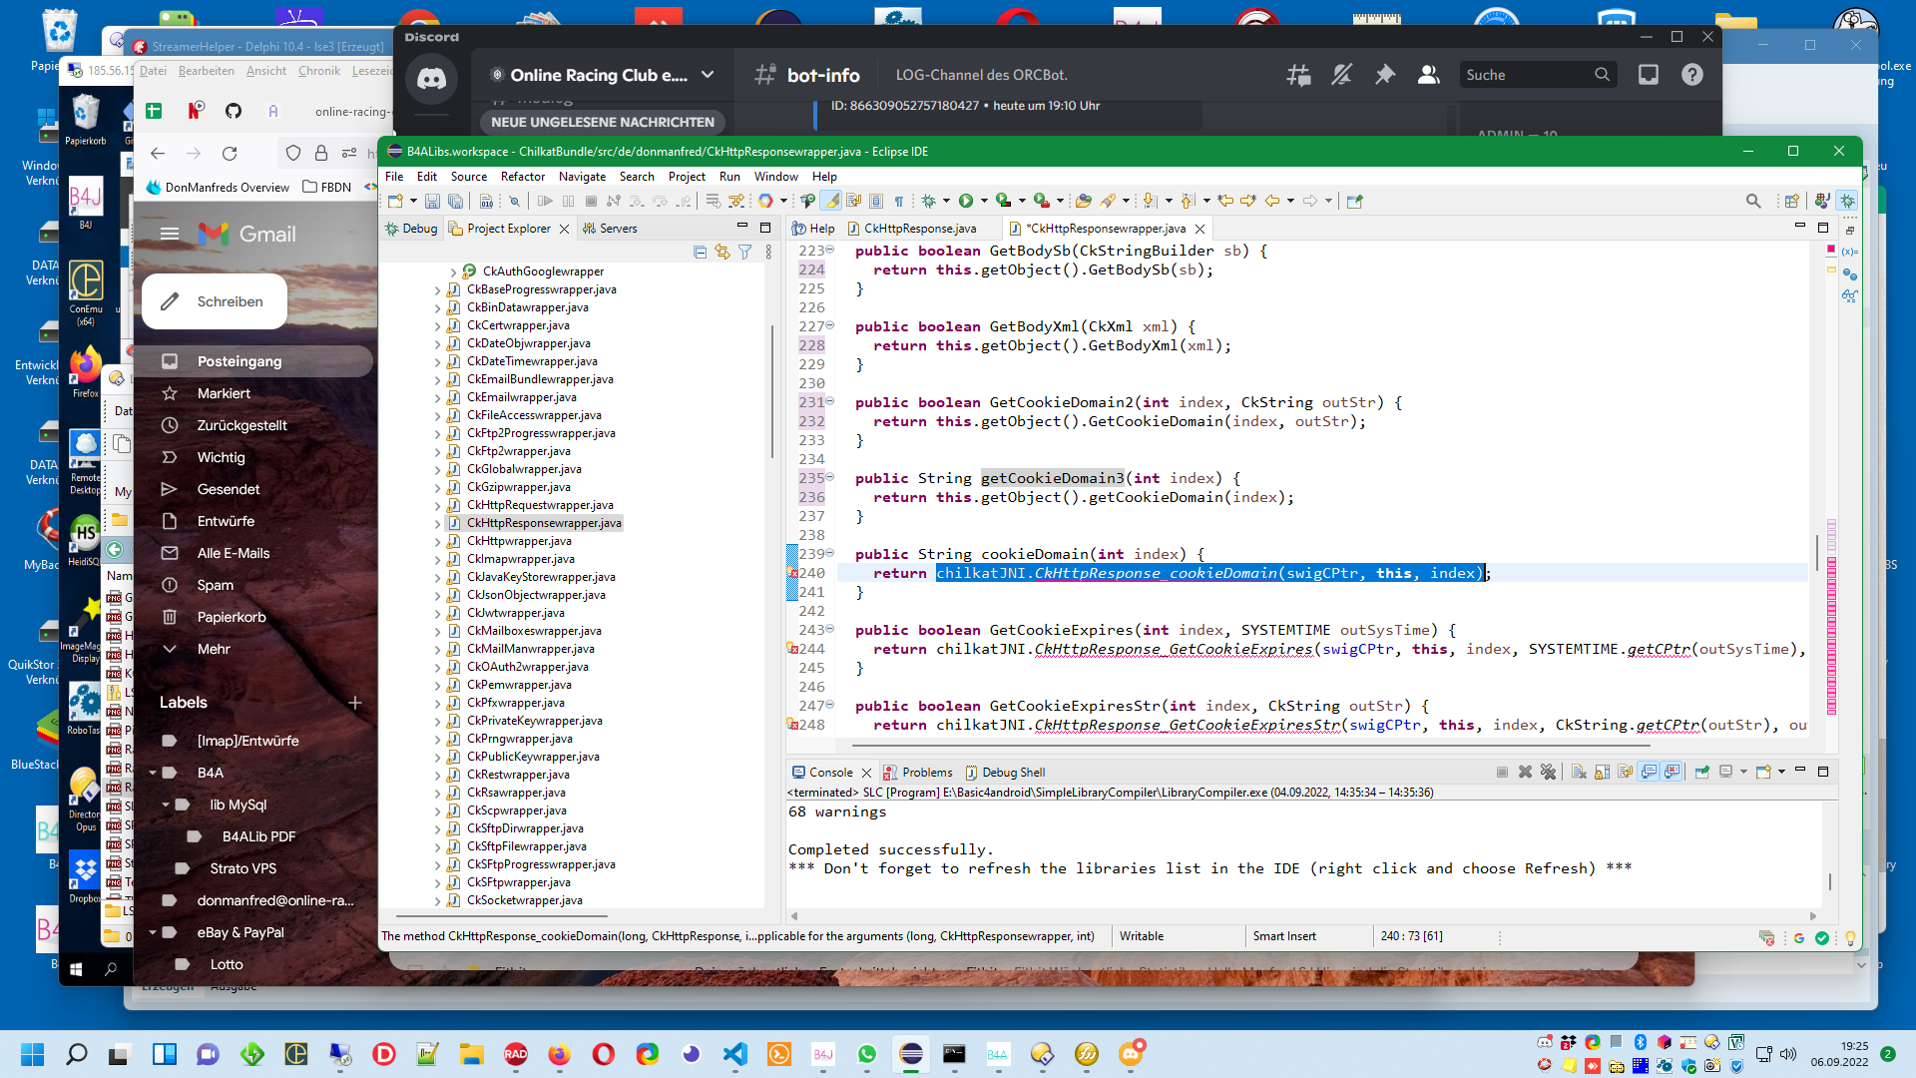Click the Start button in Windows taskbar
This screenshot has width=1916, height=1078.
tap(32, 1054)
